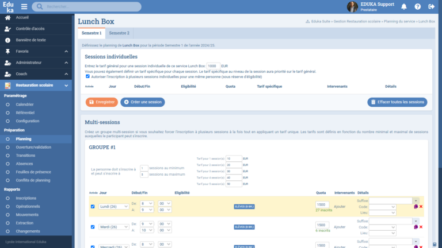Screen dimensions: 442x248
Task: Expand the Favoris section chevron
Action: click(x=66, y=52)
